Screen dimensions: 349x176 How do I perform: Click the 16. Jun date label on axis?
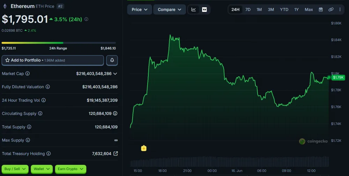point(237,171)
